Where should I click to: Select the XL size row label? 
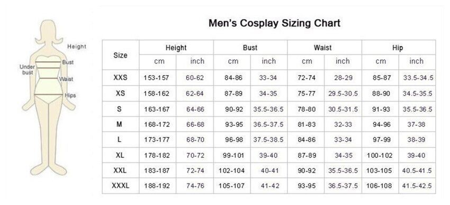tap(120, 155)
